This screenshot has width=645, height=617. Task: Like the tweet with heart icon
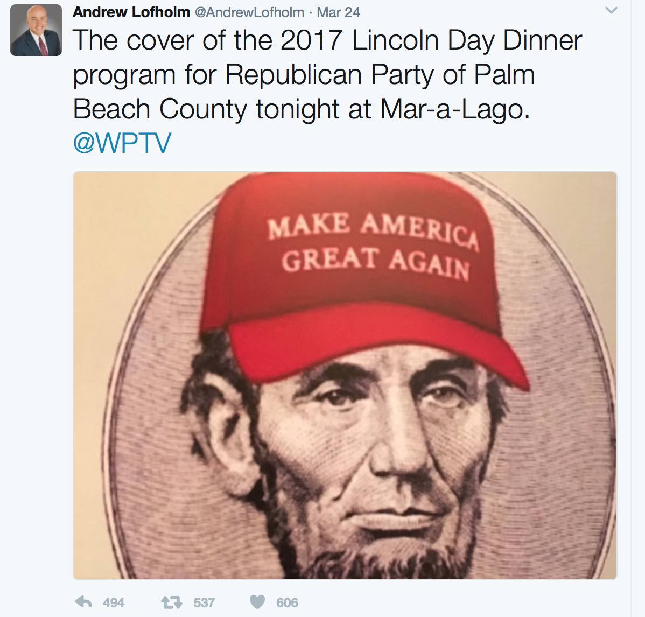(257, 602)
